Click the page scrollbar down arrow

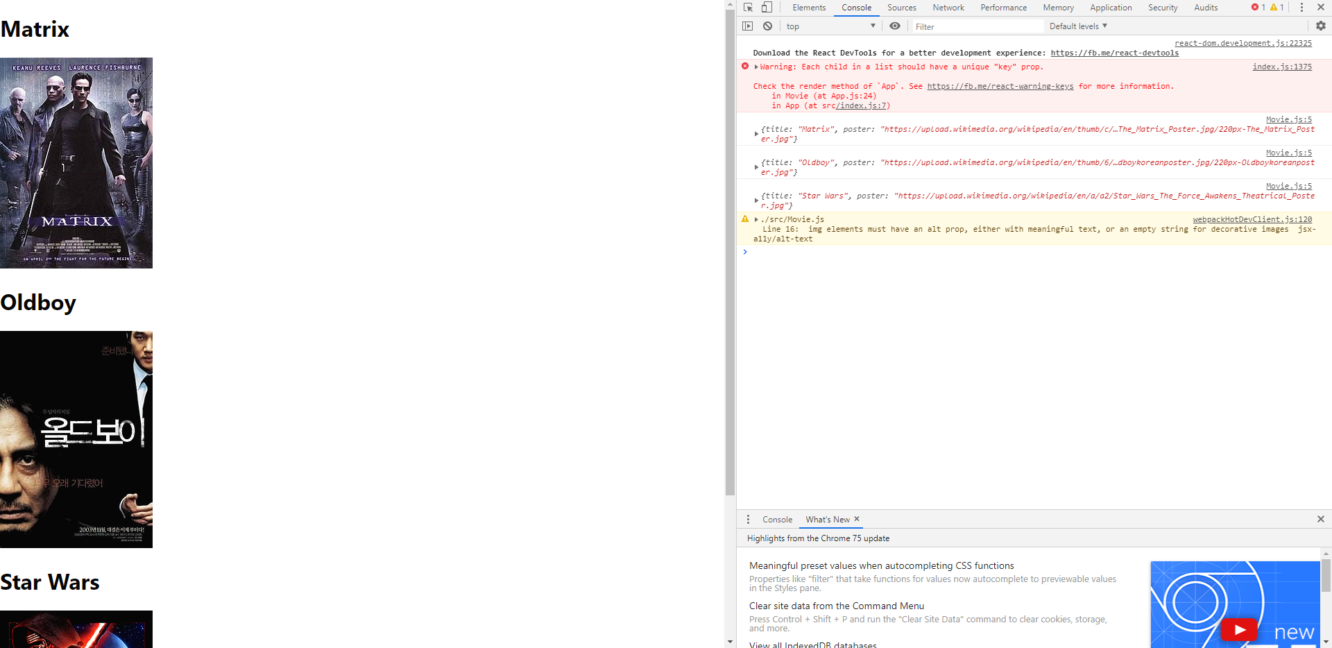[730, 642]
